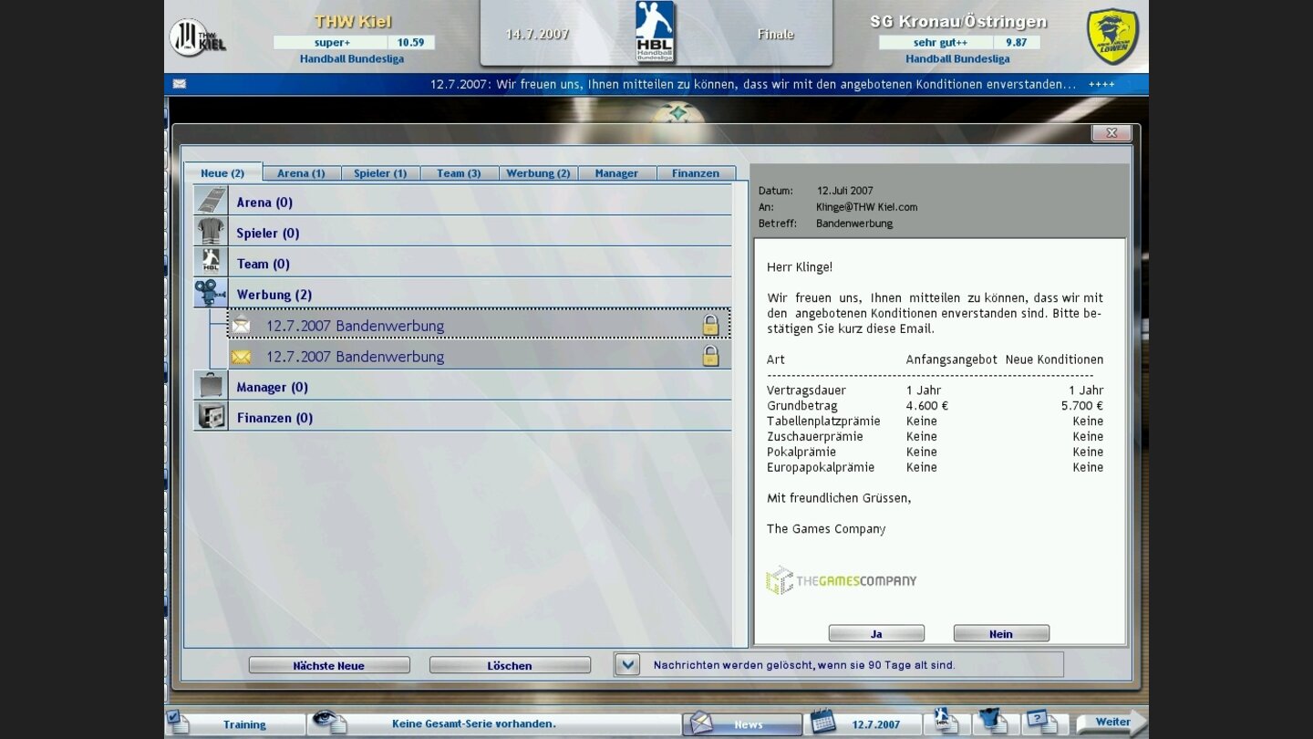This screenshot has height=739, width=1313.
Task: Click the message list vertical scrollbar
Action: pos(739,415)
